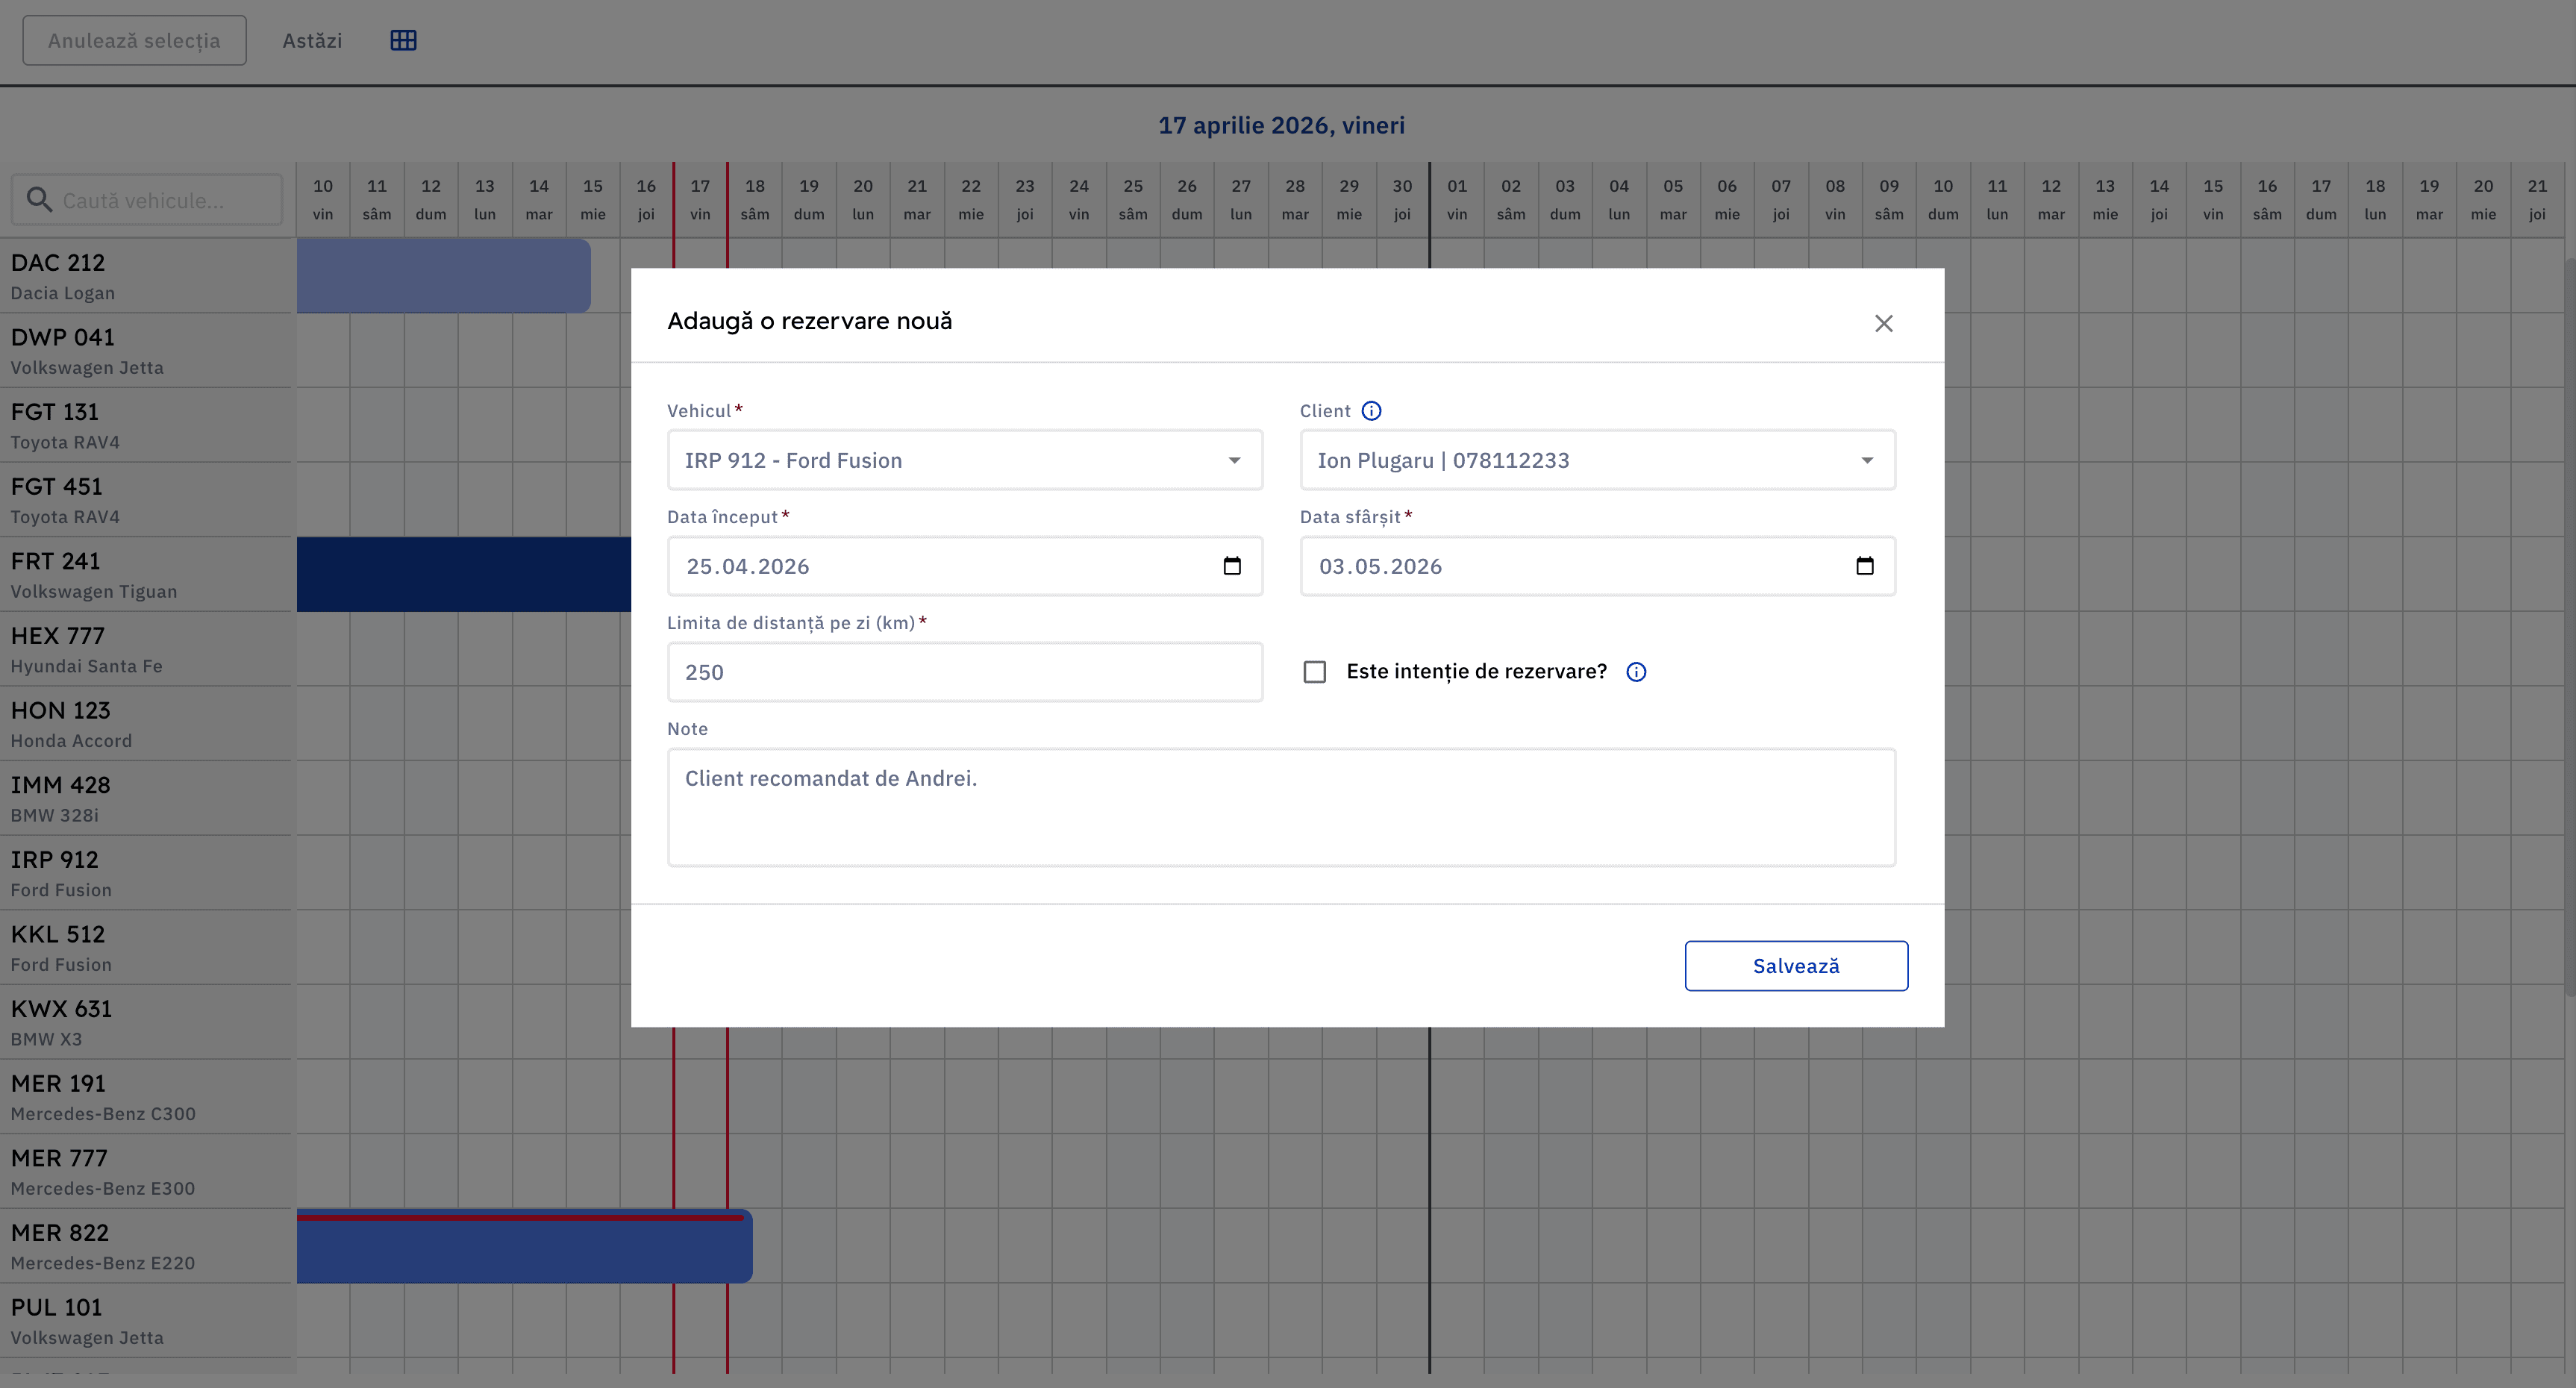Click inside the Note text area
Image resolution: width=2576 pixels, height=1388 pixels.
pyautogui.click(x=1280, y=807)
